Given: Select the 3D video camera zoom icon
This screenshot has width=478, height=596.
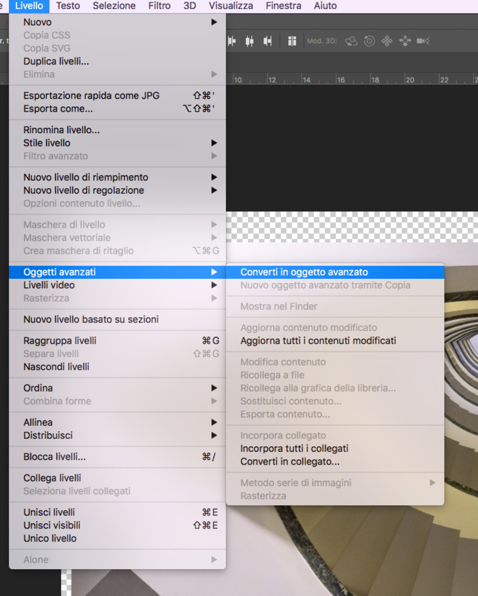Looking at the screenshot, I should coord(423,41).
